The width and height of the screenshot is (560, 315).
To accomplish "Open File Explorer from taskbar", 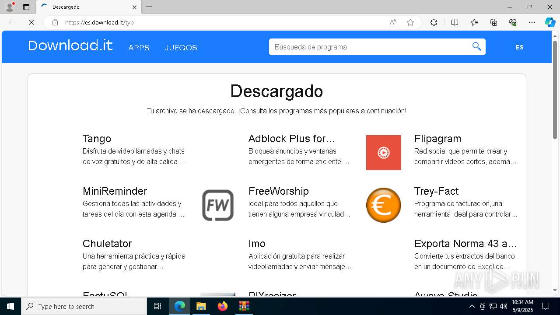I will tap(201, 306).
